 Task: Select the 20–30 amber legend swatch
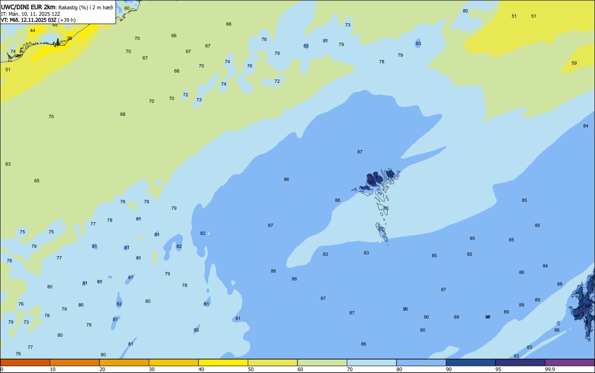(x=124, y=362)
